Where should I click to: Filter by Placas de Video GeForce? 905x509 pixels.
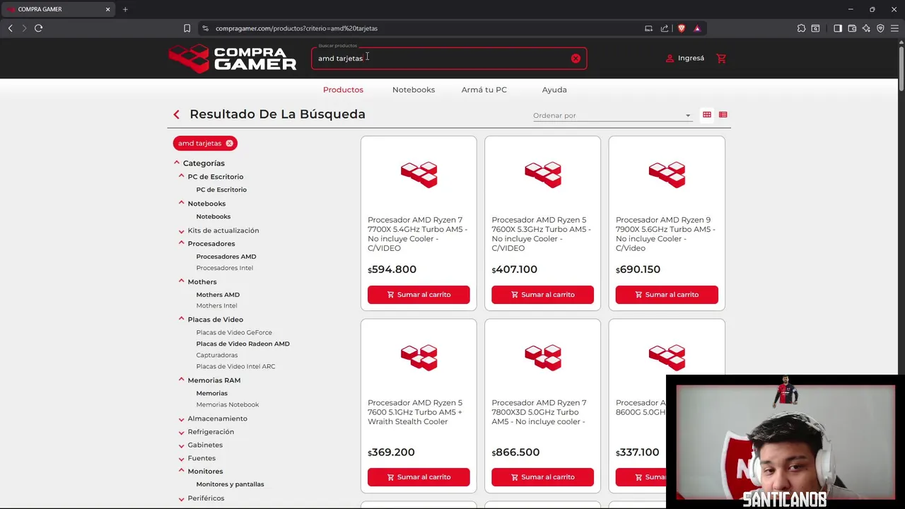pos(234,332)
